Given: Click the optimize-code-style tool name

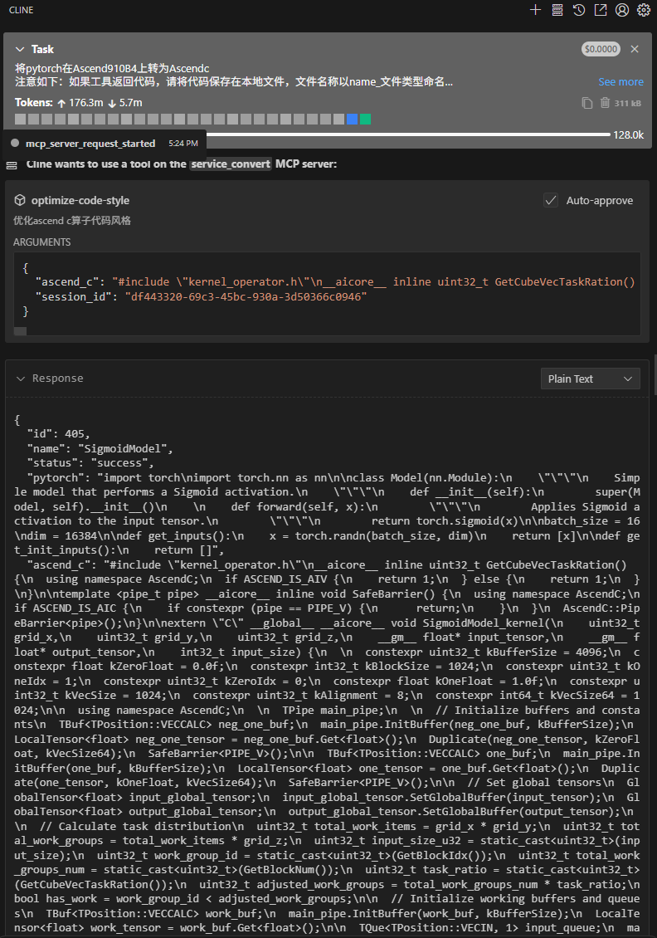Looking at the screenshot, I should pyautogui.click(x=80, y=201).
